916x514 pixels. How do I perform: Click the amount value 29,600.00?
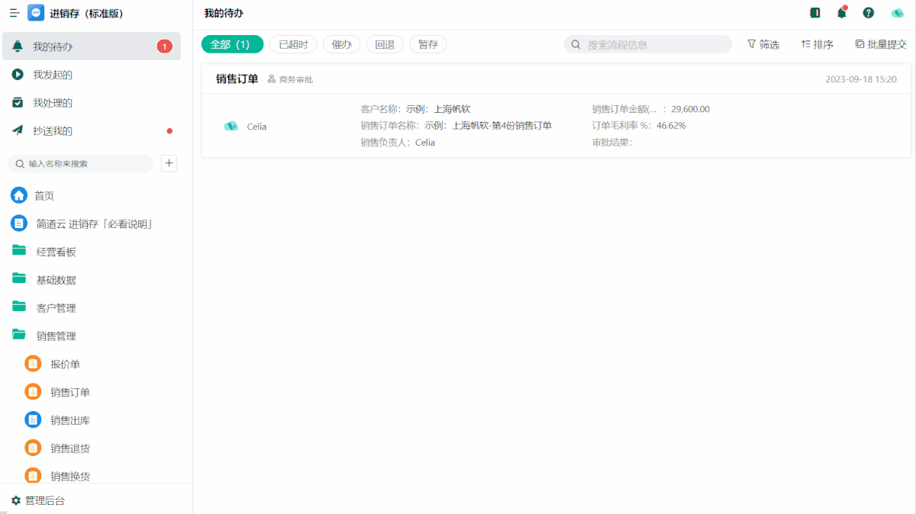click(690, 109)
